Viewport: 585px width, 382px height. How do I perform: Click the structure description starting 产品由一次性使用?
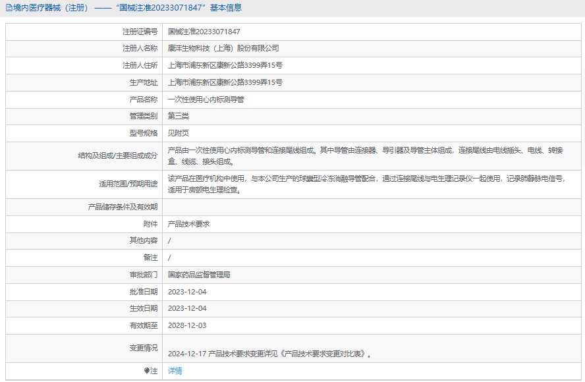365,156
